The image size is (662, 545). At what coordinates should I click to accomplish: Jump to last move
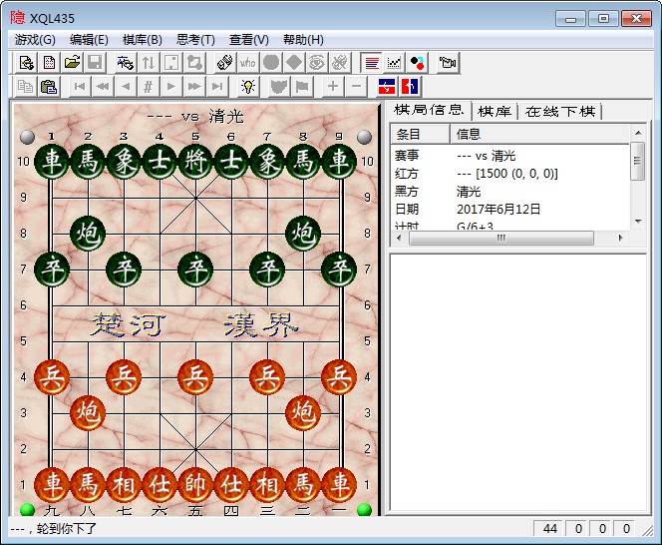pos(217,87)
